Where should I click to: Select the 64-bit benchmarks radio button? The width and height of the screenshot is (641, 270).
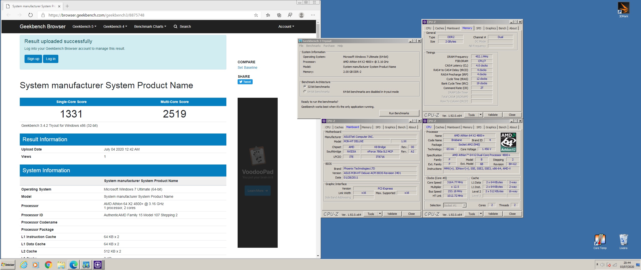[305, 91]
